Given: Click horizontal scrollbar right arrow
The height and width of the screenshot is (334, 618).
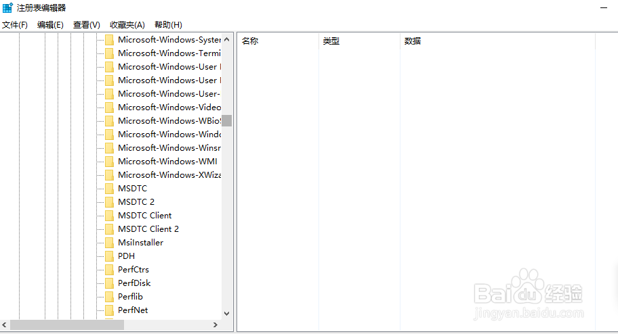Looking at the screenshot, I should point(215,325).
